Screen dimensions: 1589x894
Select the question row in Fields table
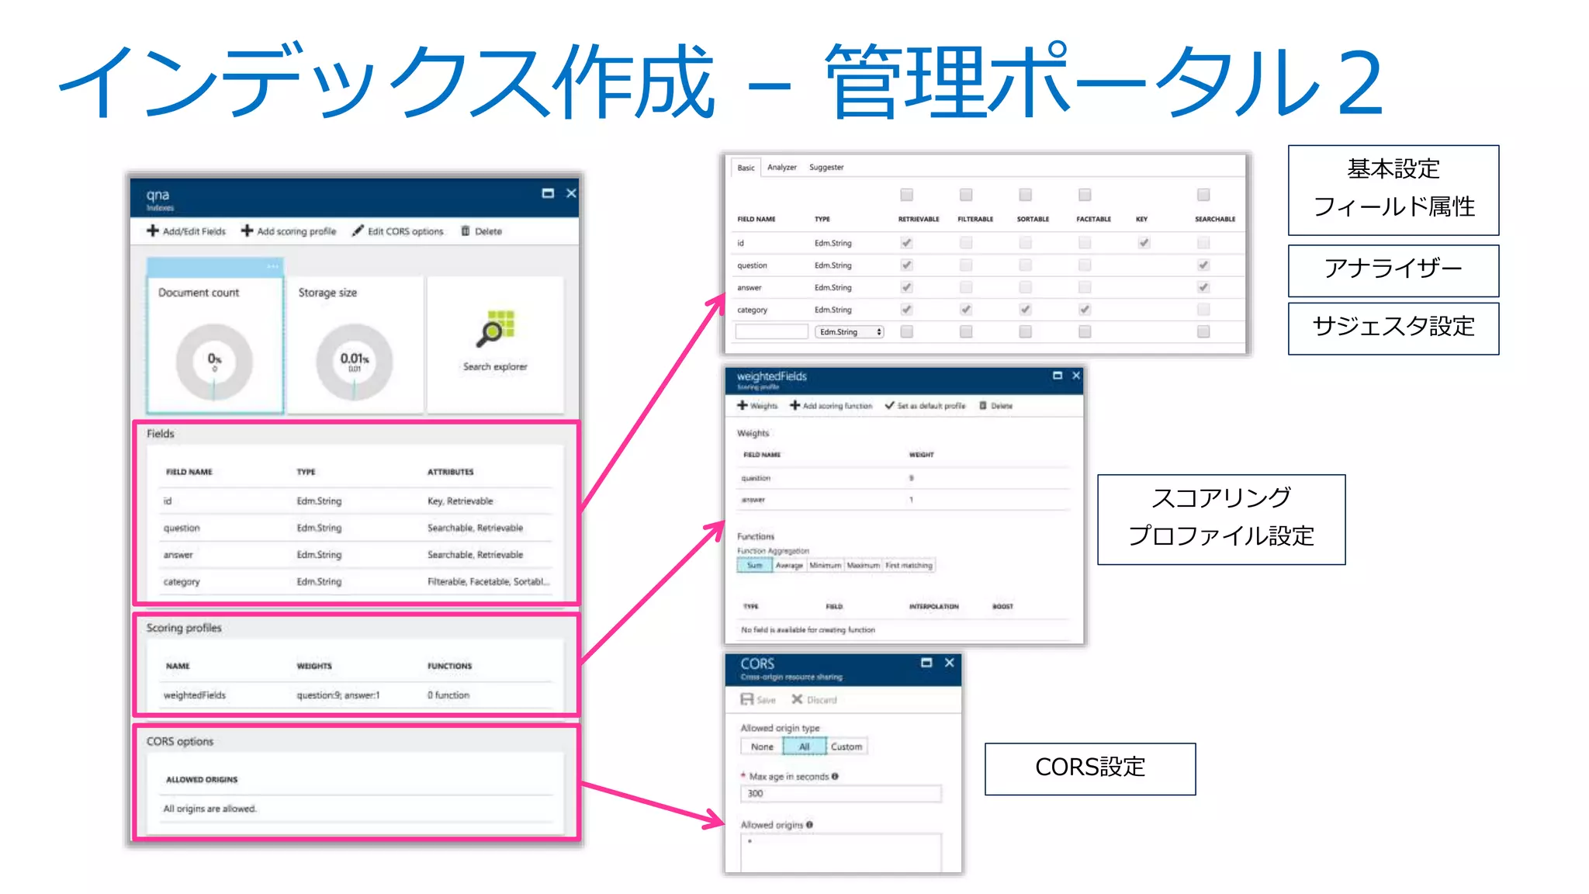click(356, 528)
